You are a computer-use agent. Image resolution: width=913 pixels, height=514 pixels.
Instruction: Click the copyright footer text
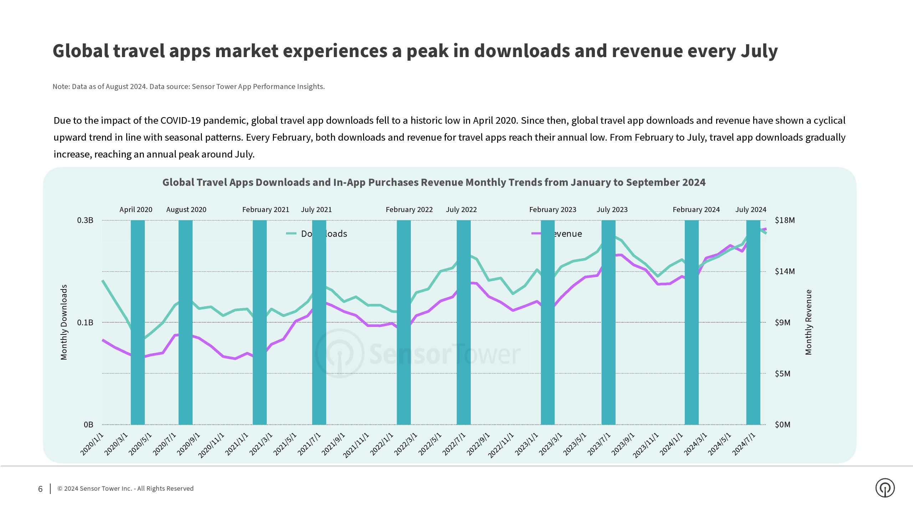(125, 489)
